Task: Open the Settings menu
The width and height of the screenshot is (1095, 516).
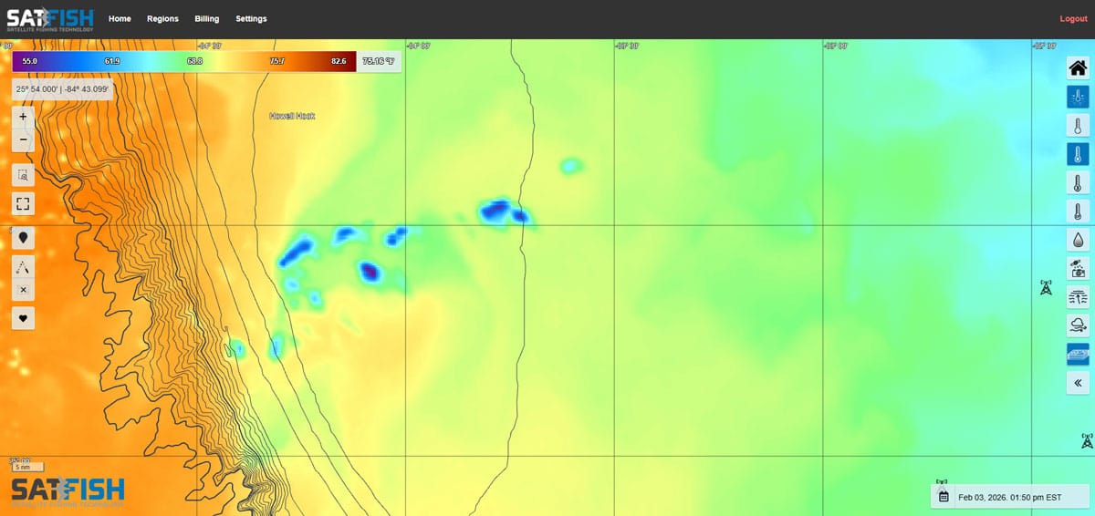Action: [251, 18]
